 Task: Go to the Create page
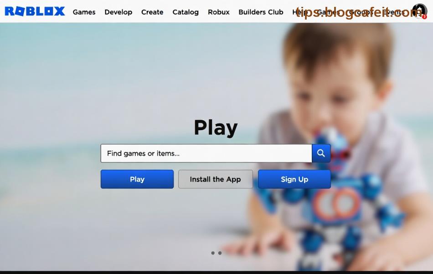pos(152,12)
